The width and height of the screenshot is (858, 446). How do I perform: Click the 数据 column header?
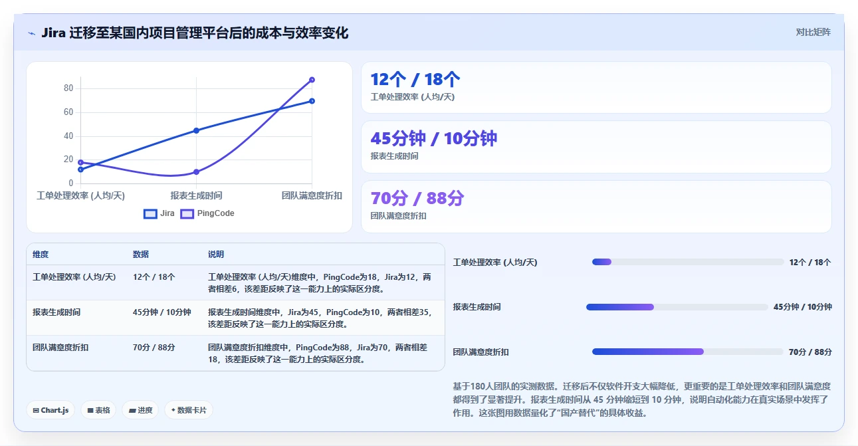pyautogui.click(x=141, y=255)
